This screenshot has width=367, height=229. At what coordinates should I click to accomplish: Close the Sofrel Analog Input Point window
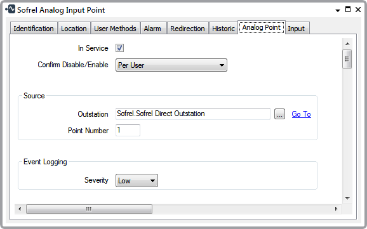(x=358, y=10)
